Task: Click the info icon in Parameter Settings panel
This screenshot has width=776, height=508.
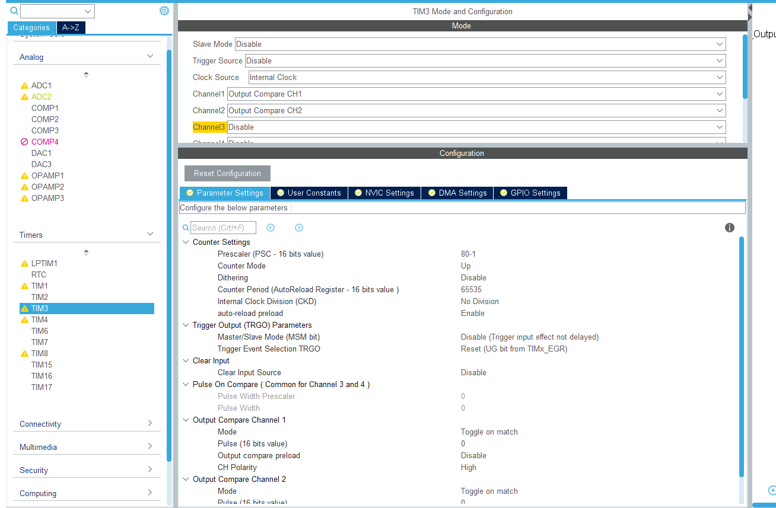Action: coord(730,227)
